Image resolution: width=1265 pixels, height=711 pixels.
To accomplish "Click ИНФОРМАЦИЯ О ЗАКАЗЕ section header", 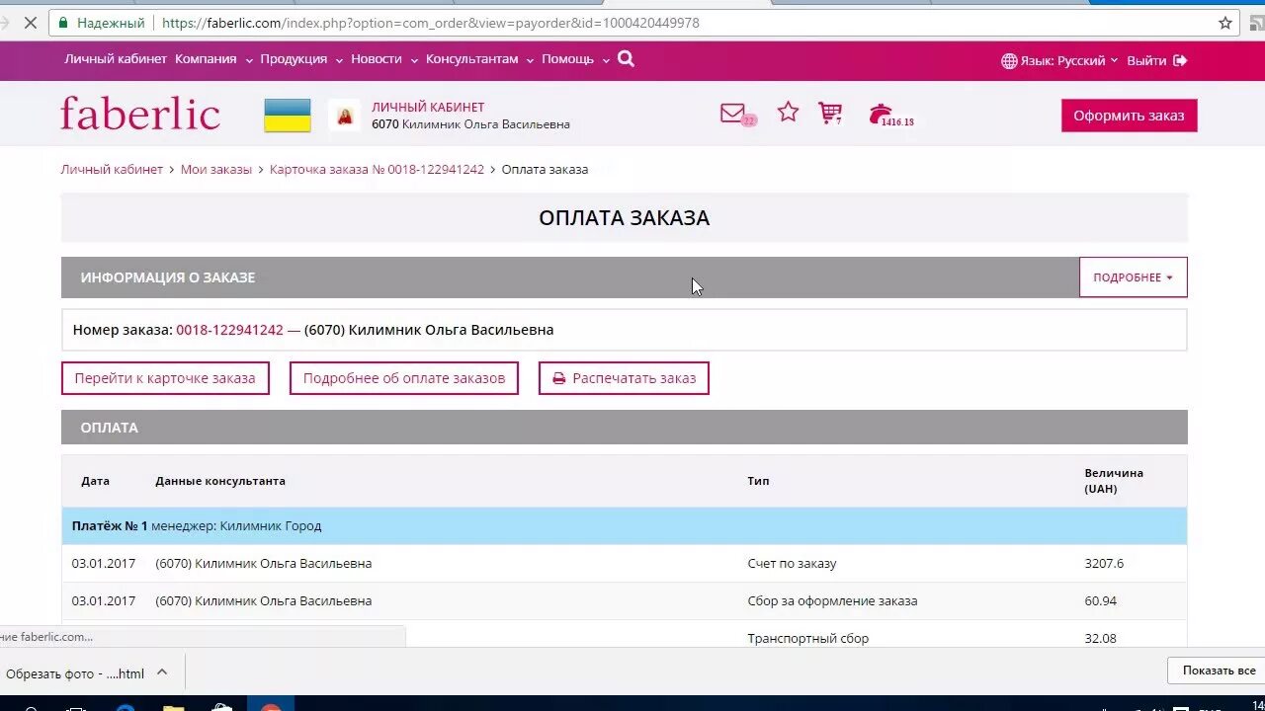I will [x=168, y=277].
